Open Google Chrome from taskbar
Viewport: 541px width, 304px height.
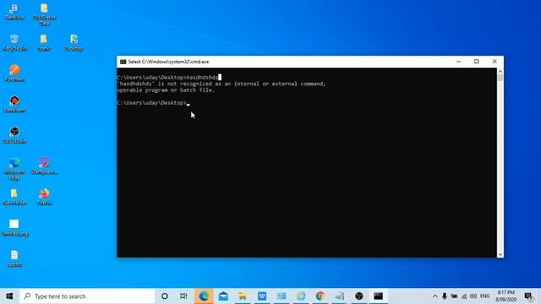tap(320, 296)
